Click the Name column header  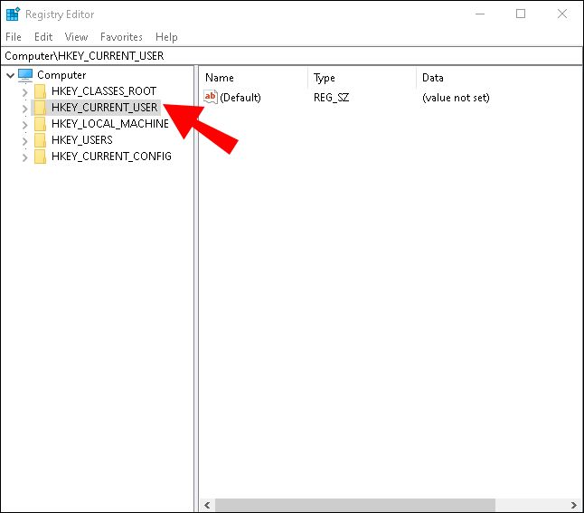pyautogui.click(x=254, y=78)
